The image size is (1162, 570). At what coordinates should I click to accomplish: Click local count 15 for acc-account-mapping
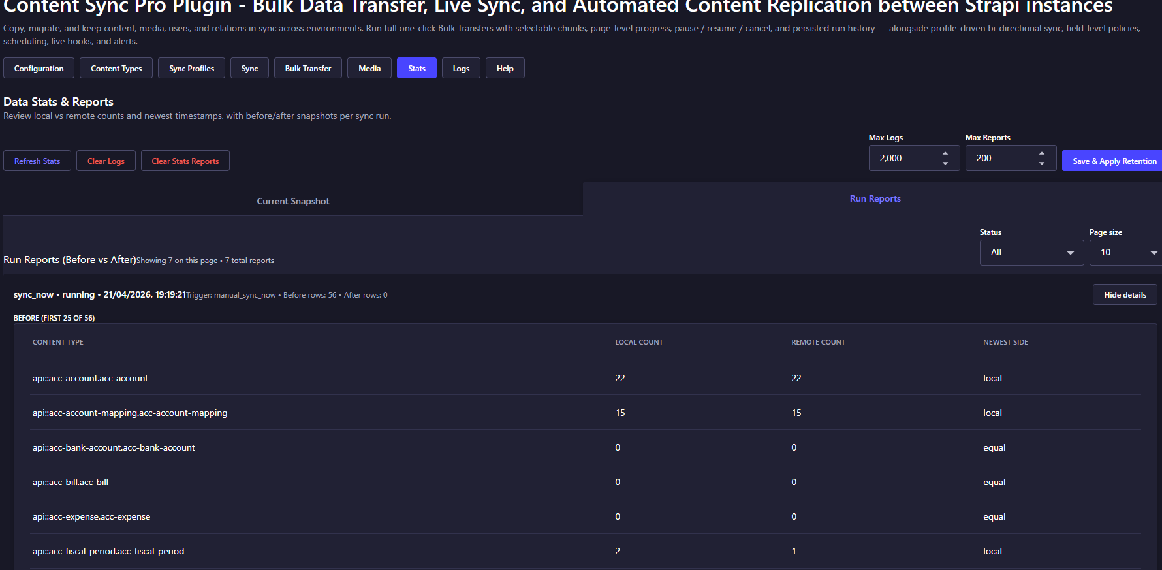pyautogui.click(x=620, y=413)
